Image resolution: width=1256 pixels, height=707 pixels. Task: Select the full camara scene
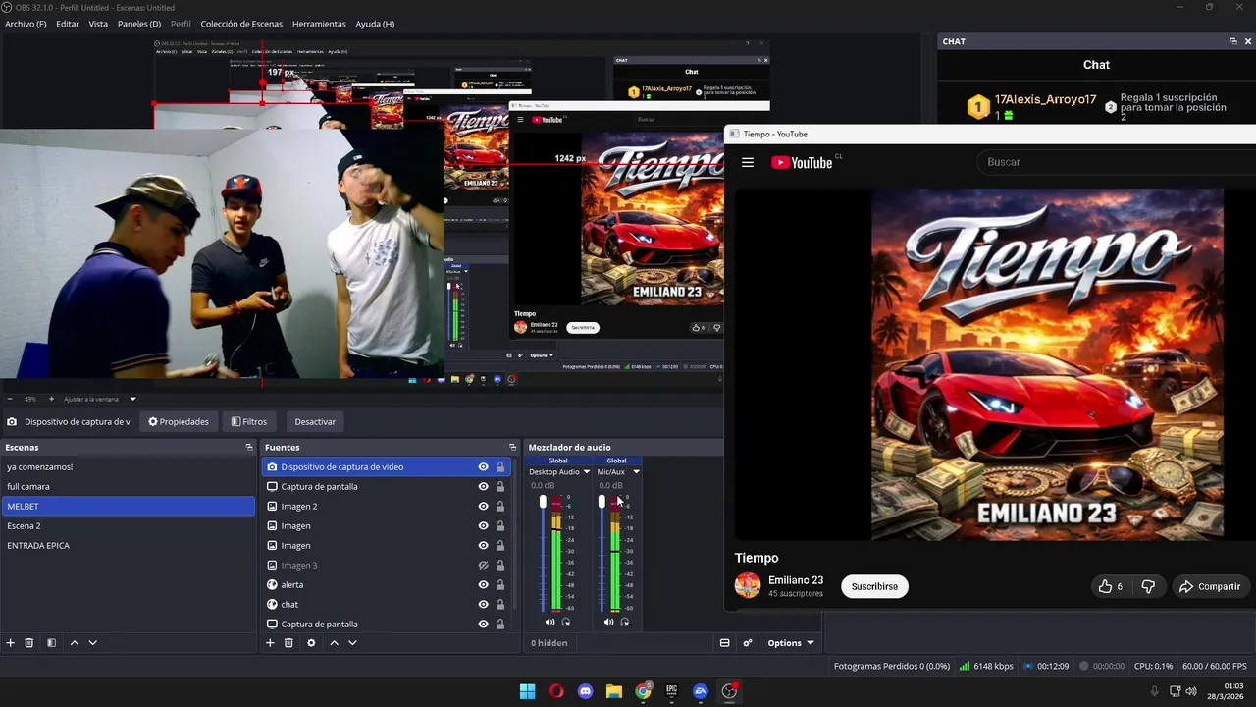tap(128, 486)
